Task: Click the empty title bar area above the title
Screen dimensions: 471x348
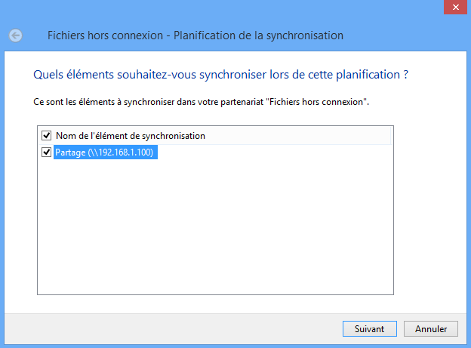Action: [x=226, y=9]
